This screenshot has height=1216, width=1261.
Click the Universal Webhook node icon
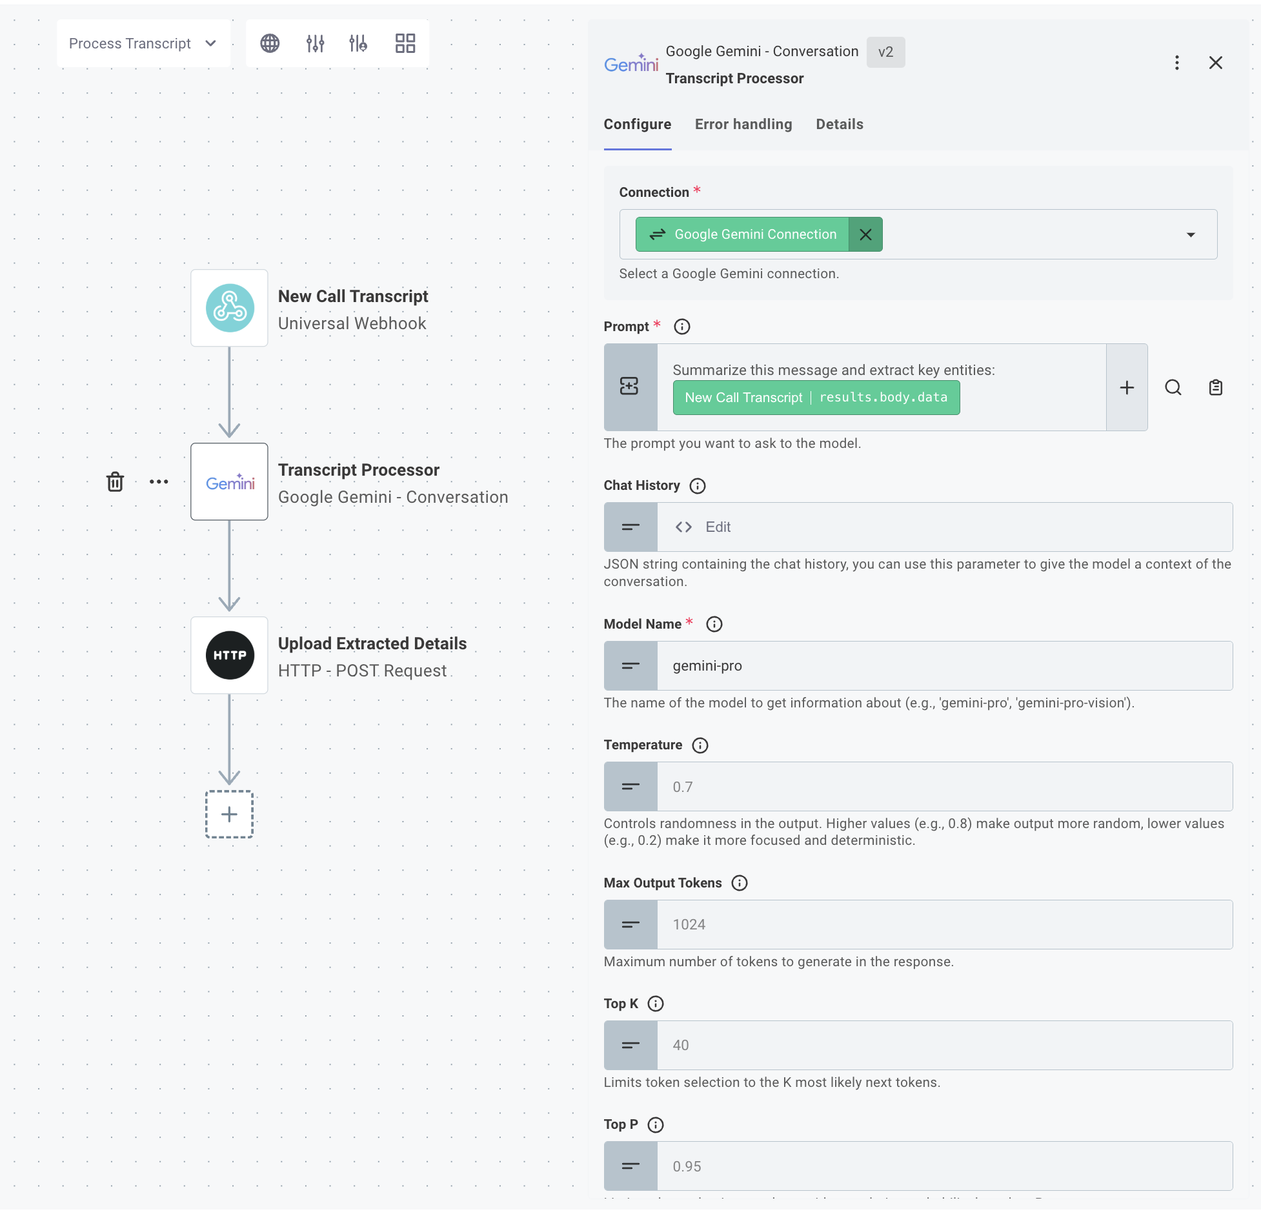click(x=229, y=308)
